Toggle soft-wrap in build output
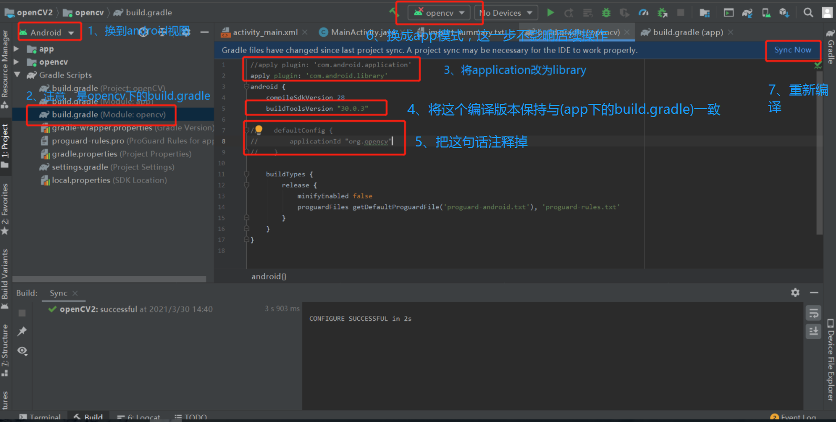Image resolution: width=836 pixels, height=422 pixels. (813, 313)
